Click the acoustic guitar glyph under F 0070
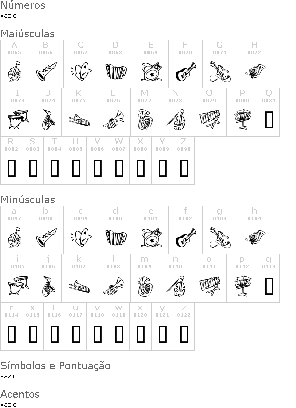The height and width of the screenshot is (408, 296). coord(186,72)
